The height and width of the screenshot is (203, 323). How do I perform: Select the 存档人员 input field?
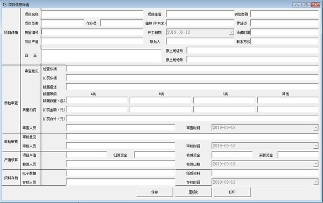tap(121, 182)
